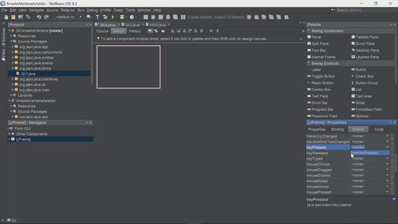Expand the org.japo.java.app package
The height and width of the screenshot is (224, 398).
(x=12, y=47)
